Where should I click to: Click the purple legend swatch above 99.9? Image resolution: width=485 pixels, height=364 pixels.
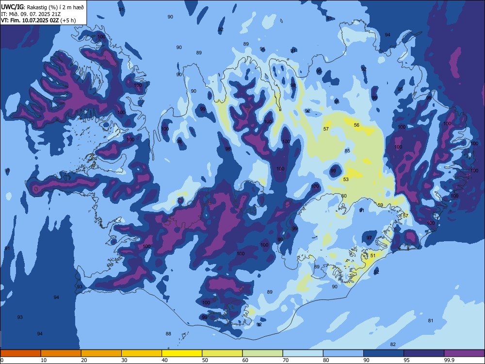pyautogui.click(x=464, y=353)
